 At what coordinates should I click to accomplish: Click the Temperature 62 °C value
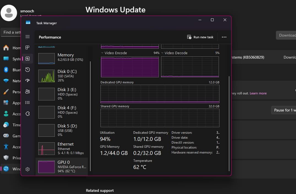140,167
